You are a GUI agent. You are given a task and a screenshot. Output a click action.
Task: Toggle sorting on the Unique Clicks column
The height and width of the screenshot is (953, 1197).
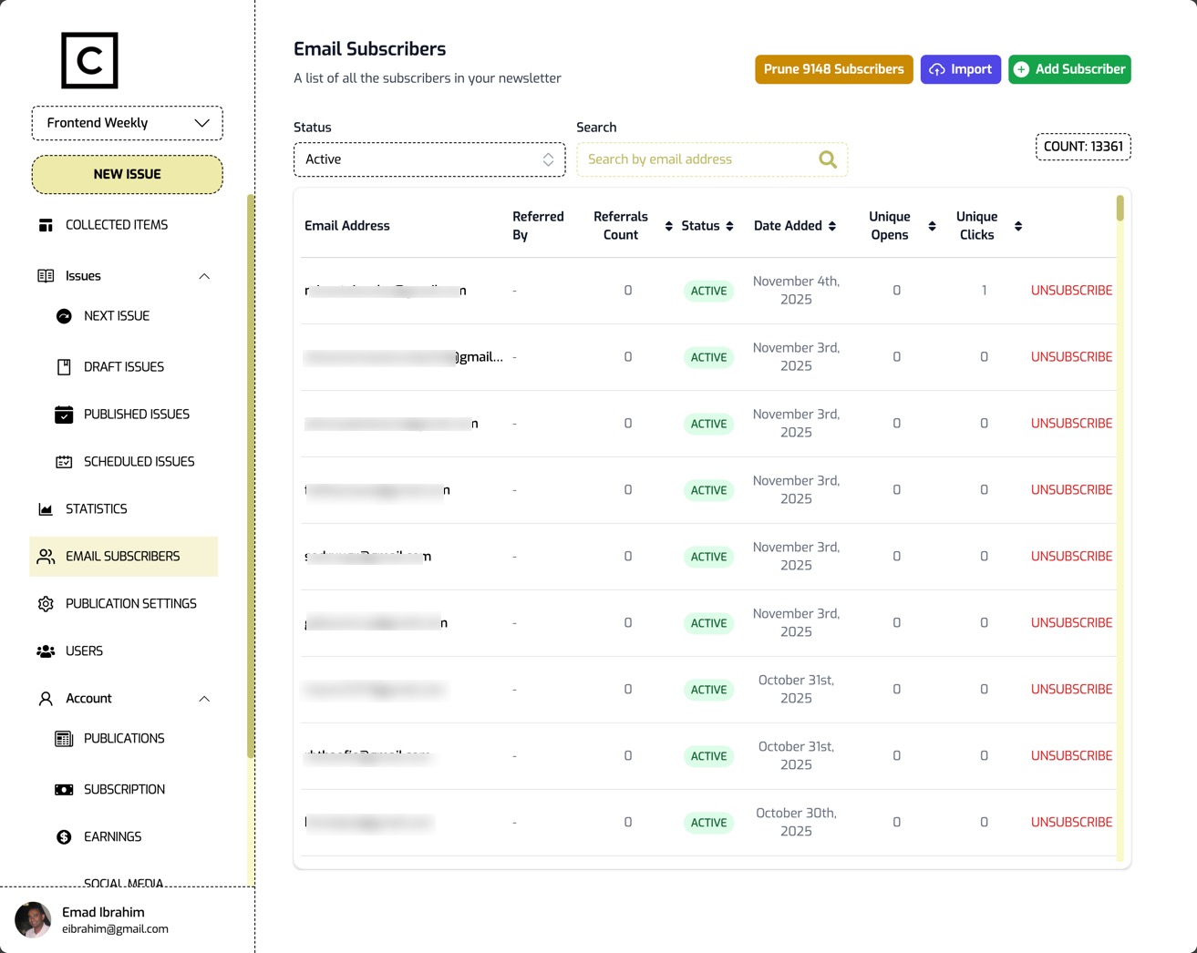coord(1017,226)
